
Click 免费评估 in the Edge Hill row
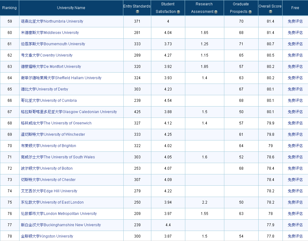click(x=295, y=191)
